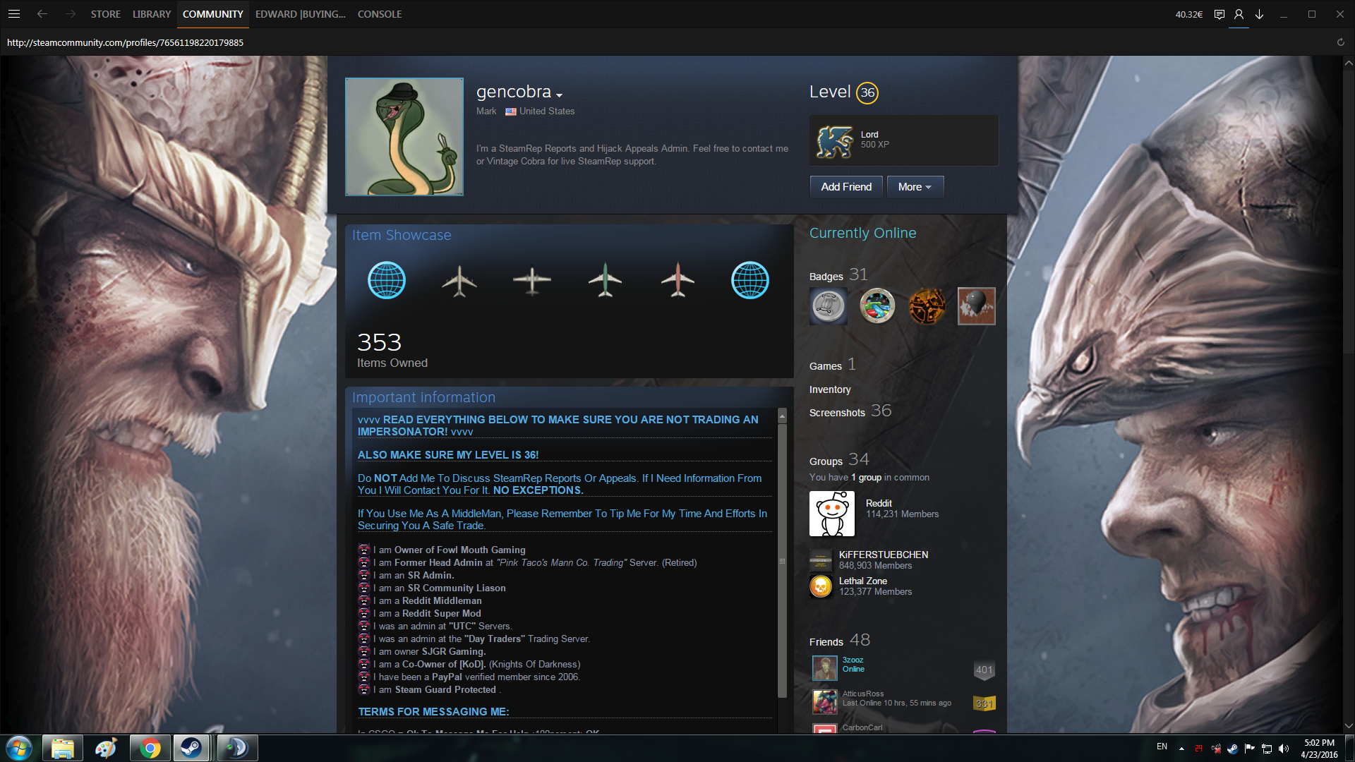The width and height of the screenshot is (1355, 762).
Task: Click the URL address field
Action: pyautogui.click(x=125, y=42)
